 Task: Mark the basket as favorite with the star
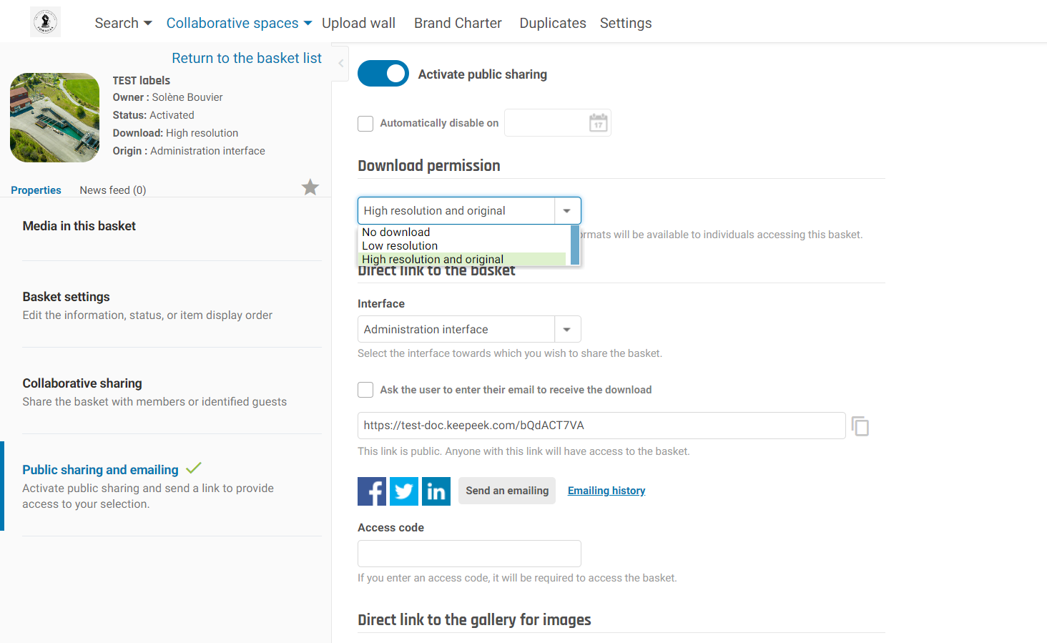pyautogui.click(x=310, y=187)
